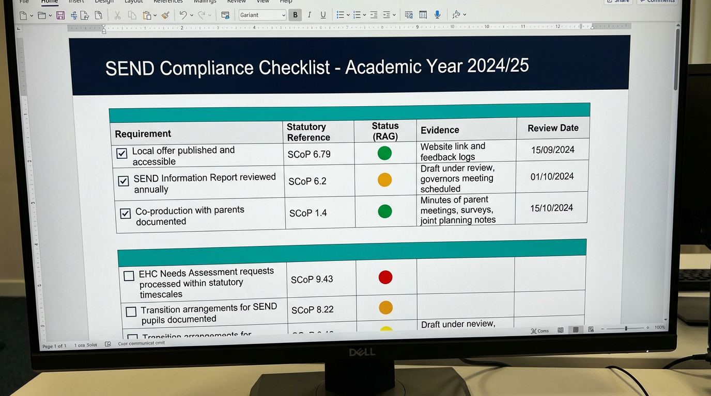Switch to the Insert ribbon tab
This screenshot has width=711, height=396.
tap(76, 2)
